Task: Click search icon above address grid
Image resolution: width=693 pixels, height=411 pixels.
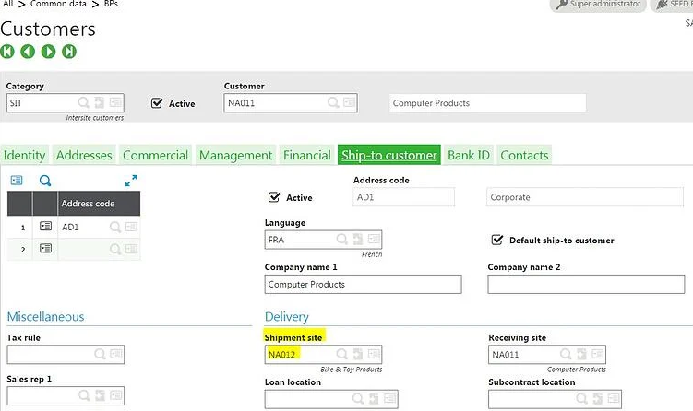Action: coord(45,181)
